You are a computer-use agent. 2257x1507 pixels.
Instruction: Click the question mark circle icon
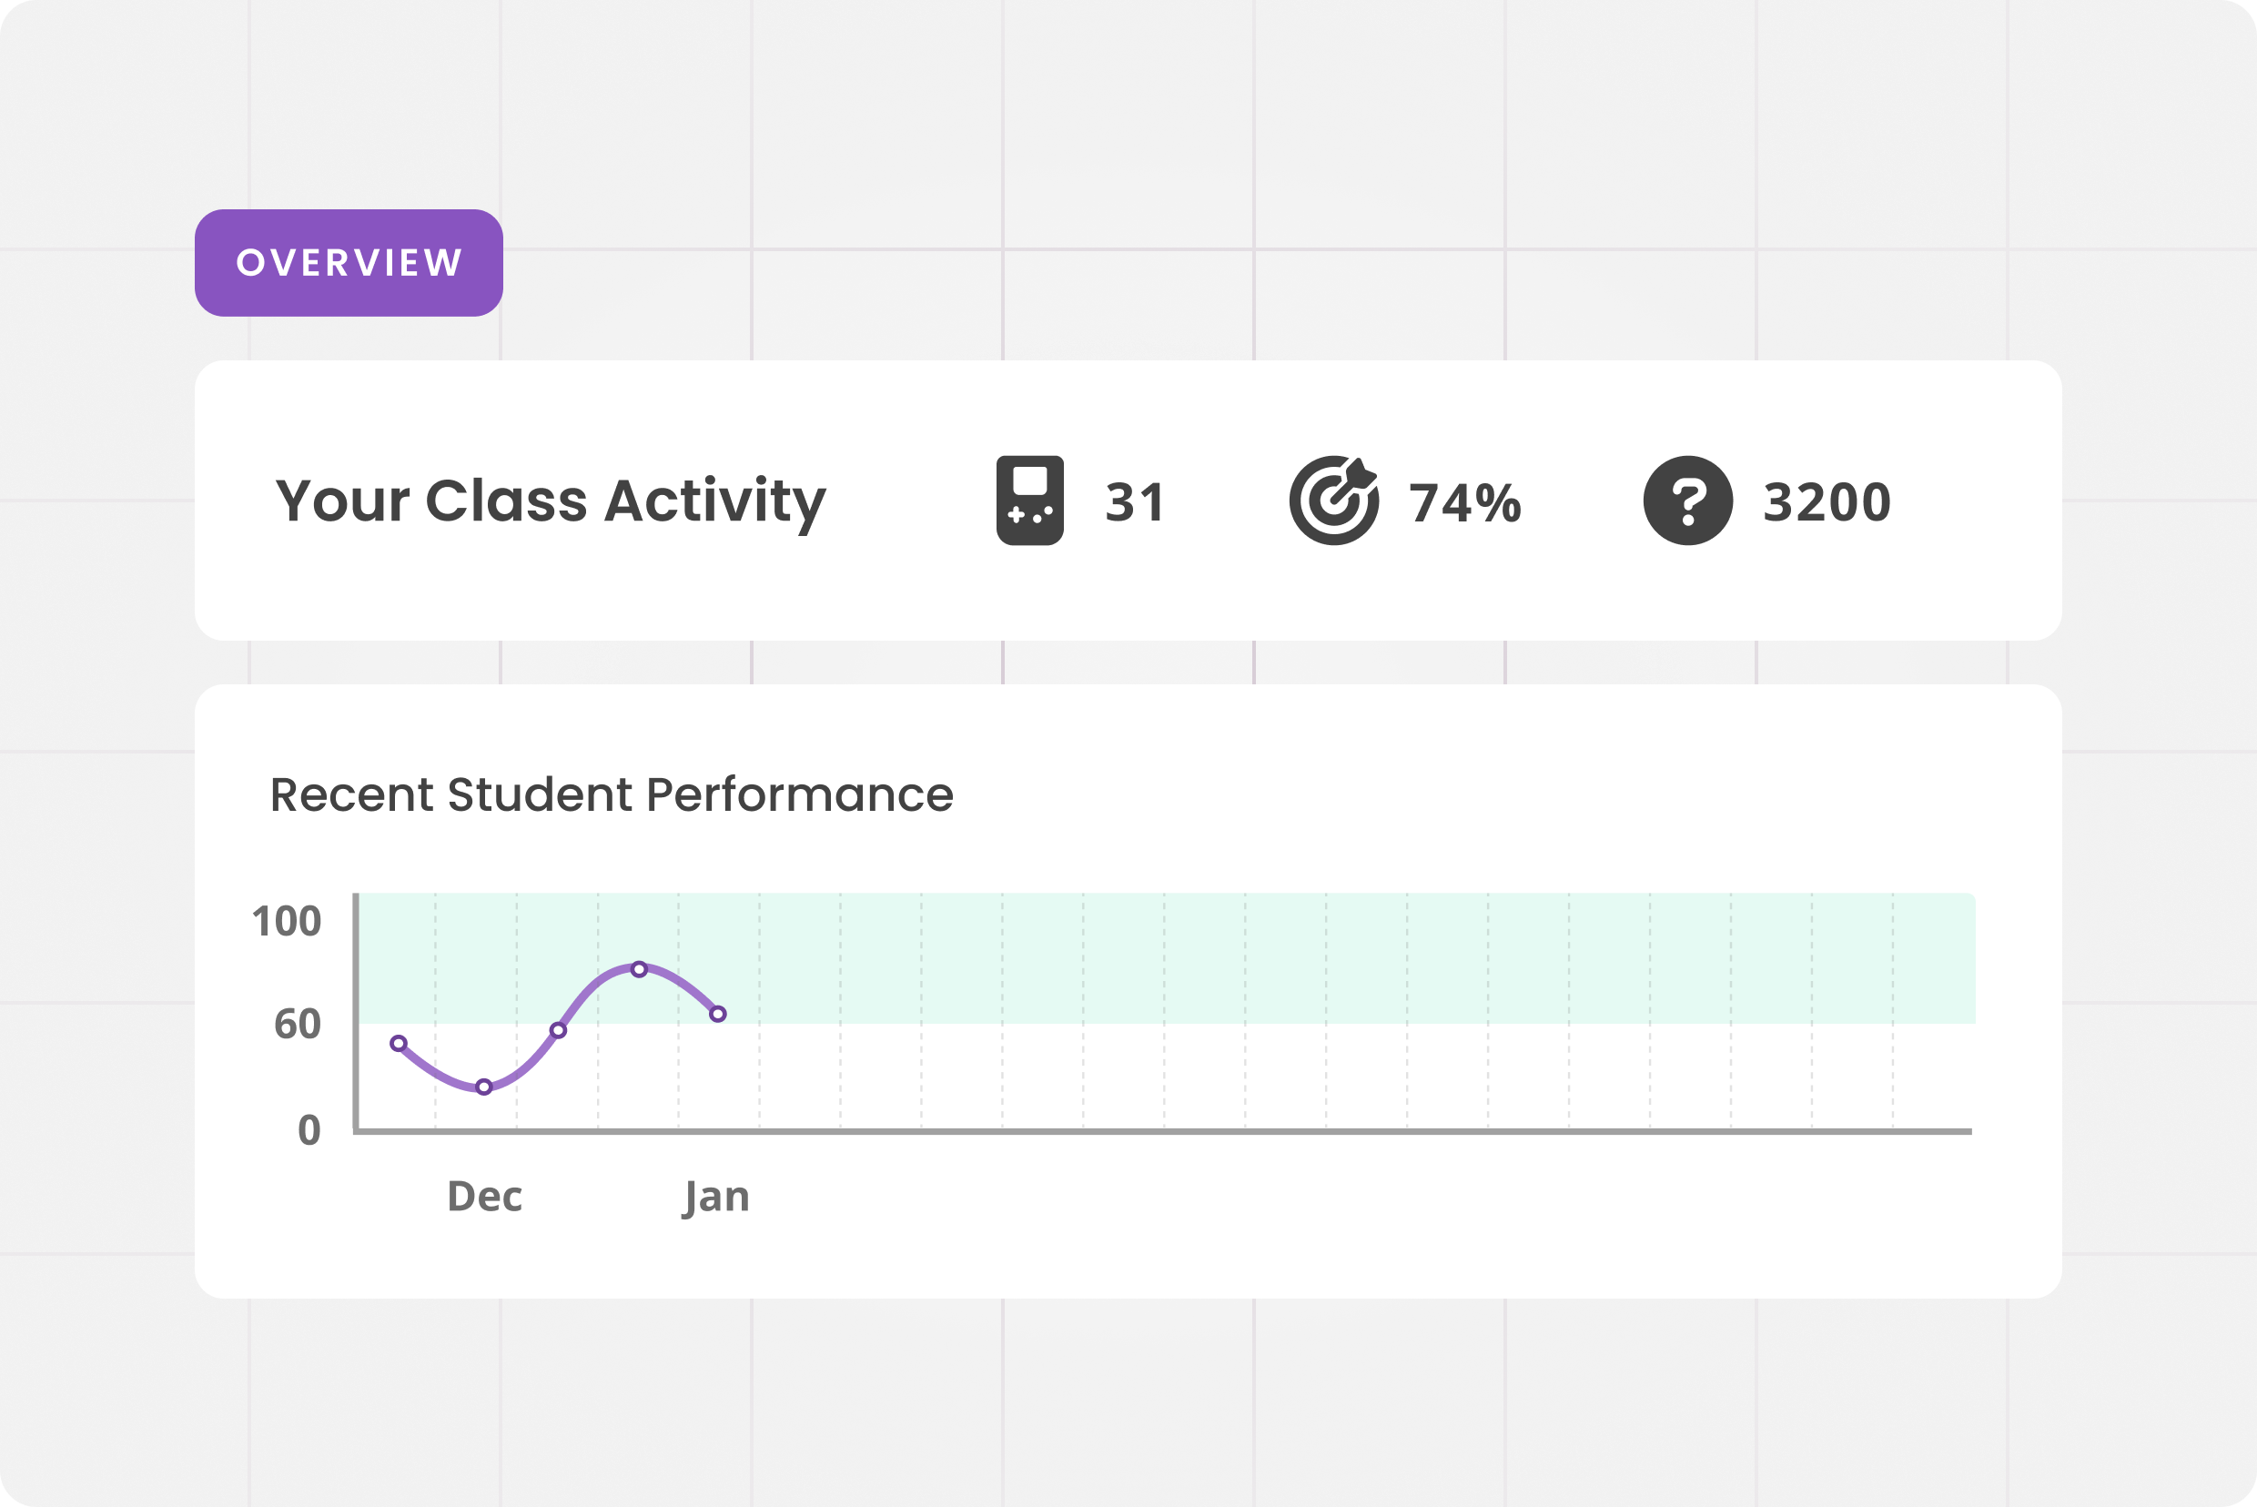[x=1688, y=501]
